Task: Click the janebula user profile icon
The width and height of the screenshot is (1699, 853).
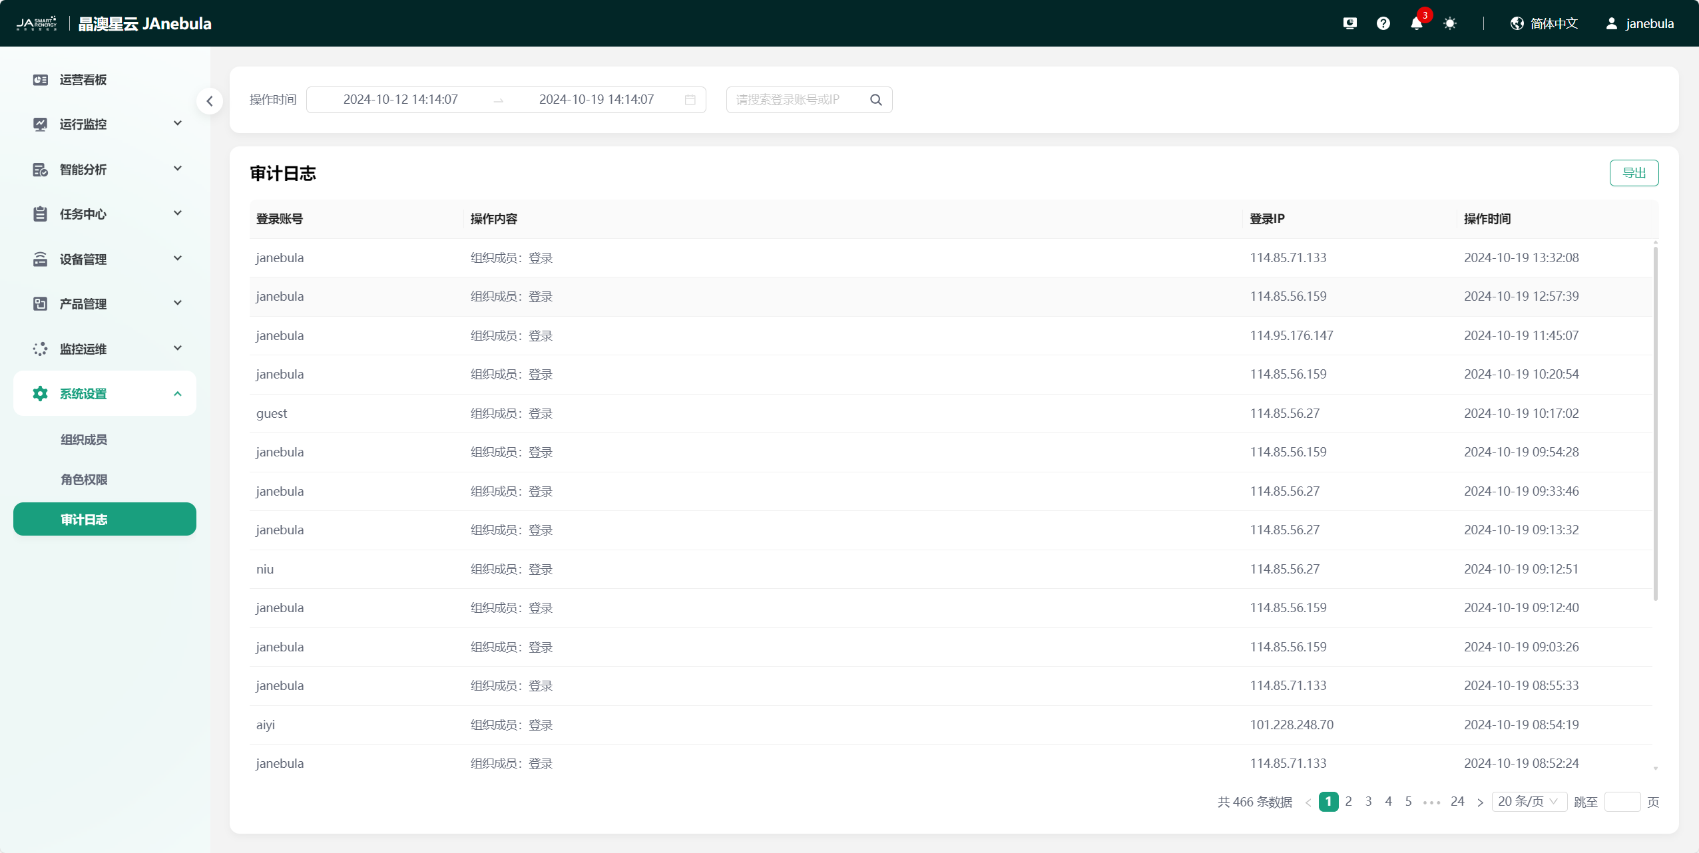Action: (x=1611, y=24)
